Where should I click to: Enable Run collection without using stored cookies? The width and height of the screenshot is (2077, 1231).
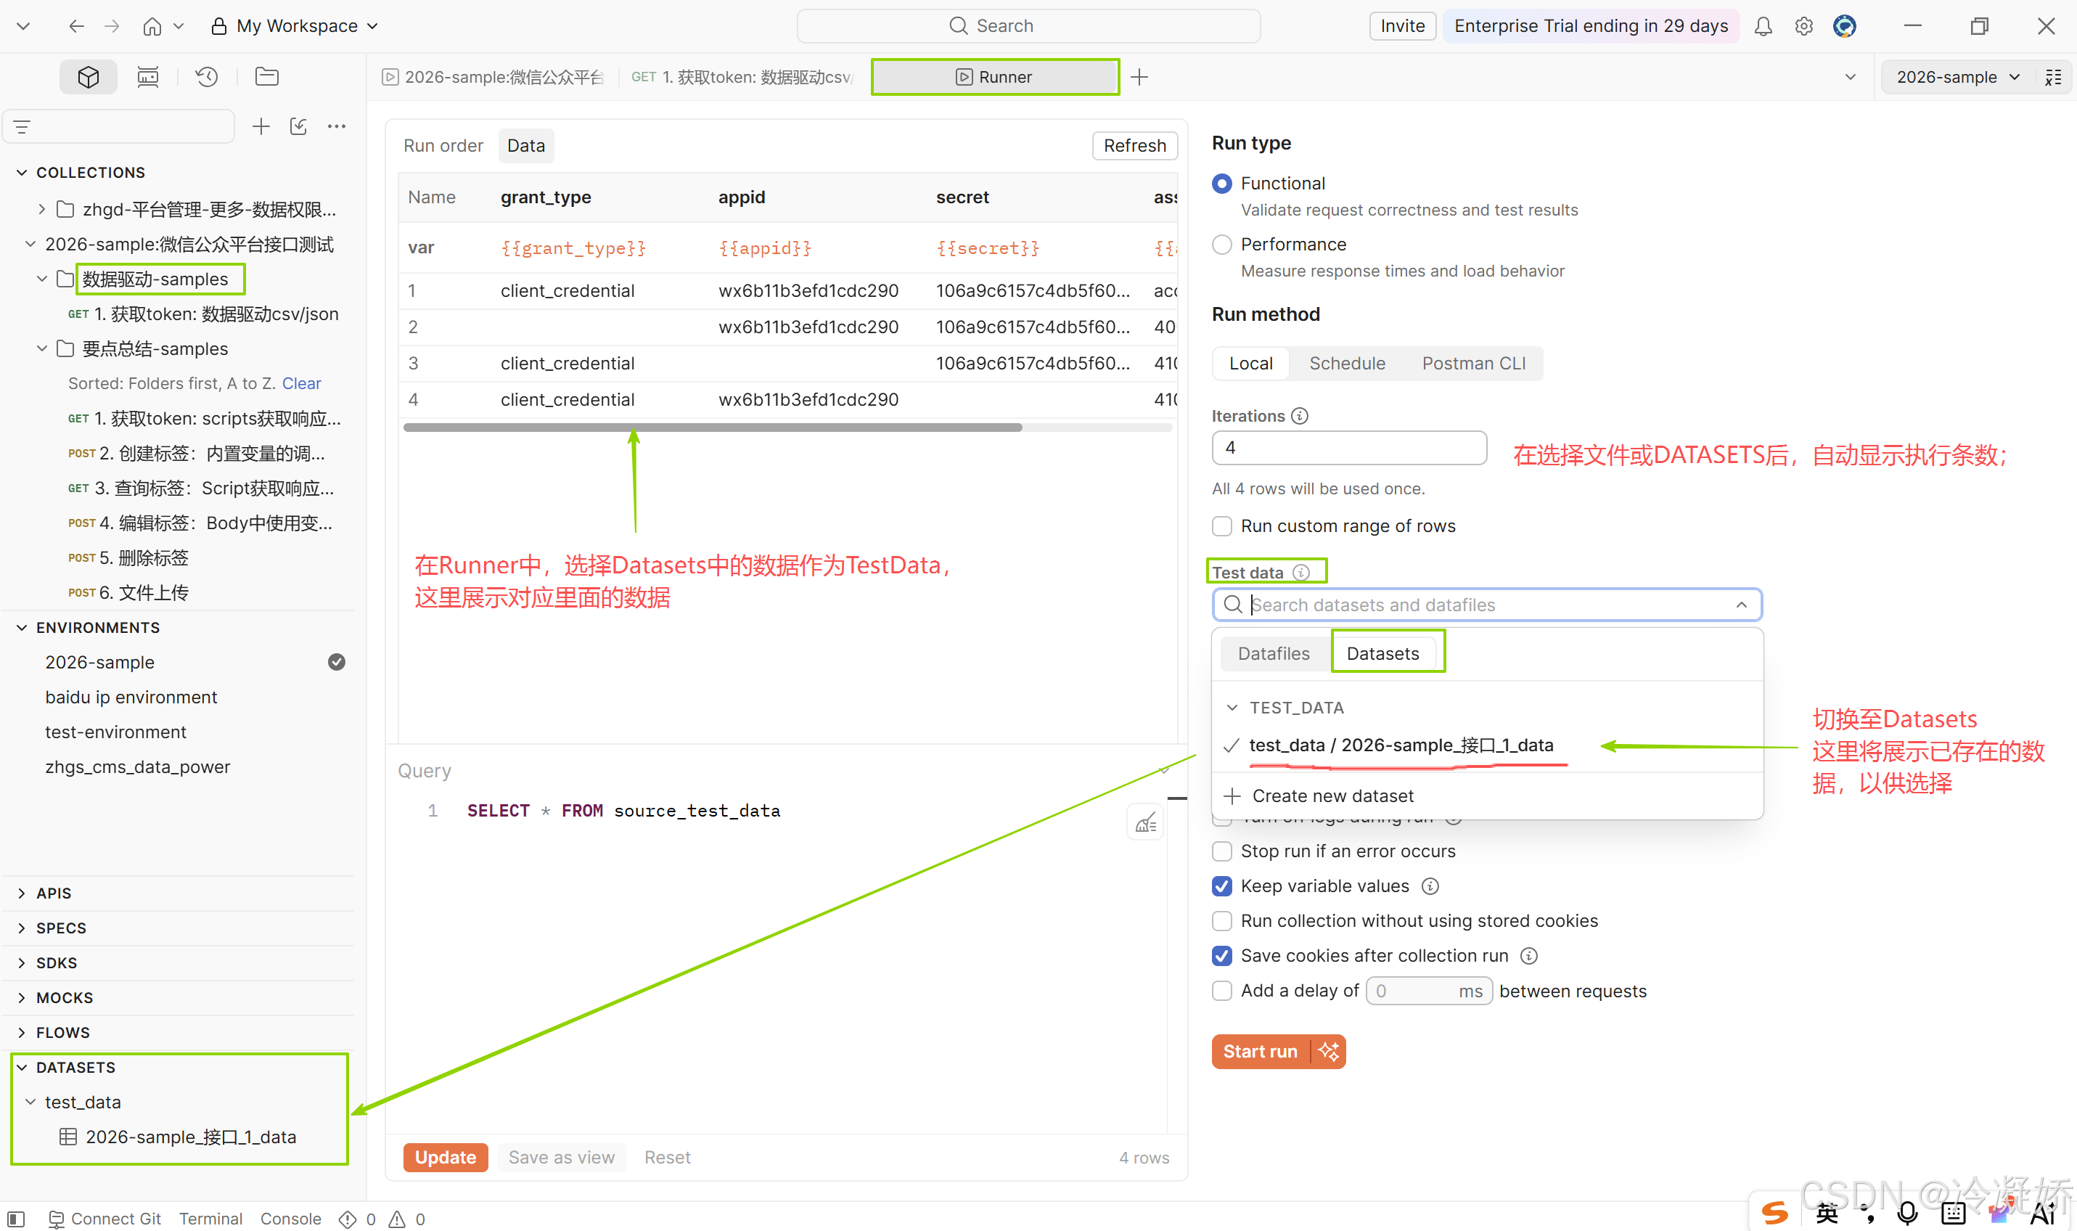coord(1222,922)
